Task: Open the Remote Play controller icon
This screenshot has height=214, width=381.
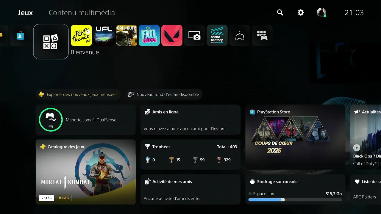Action: (240, 35)
